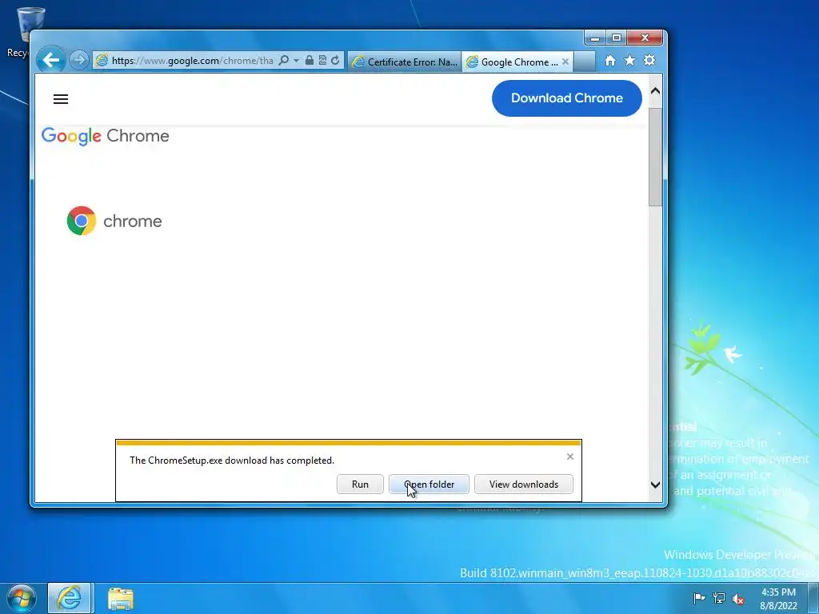Close the Google Chrome tab

(565, 62)
